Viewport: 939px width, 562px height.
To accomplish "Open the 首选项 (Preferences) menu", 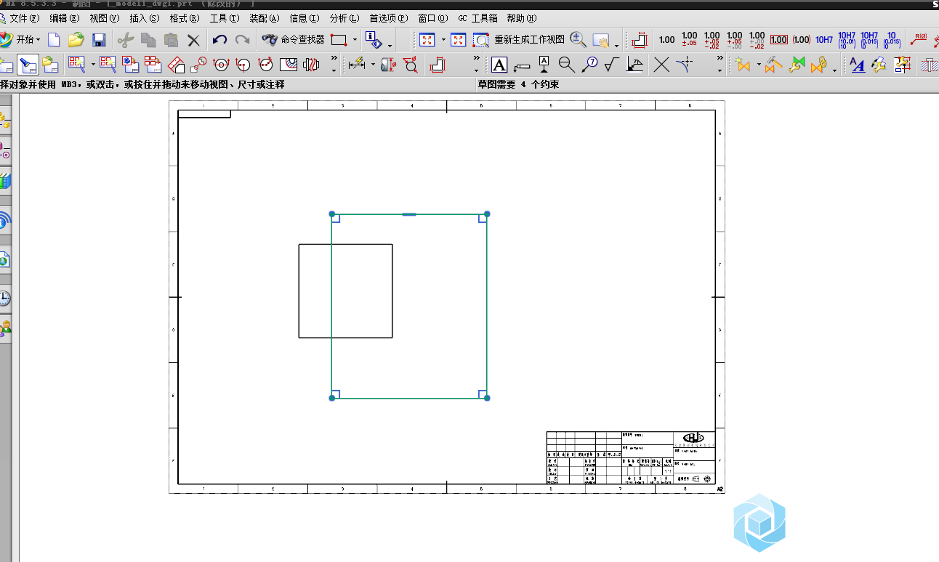I will pos(388,18).
